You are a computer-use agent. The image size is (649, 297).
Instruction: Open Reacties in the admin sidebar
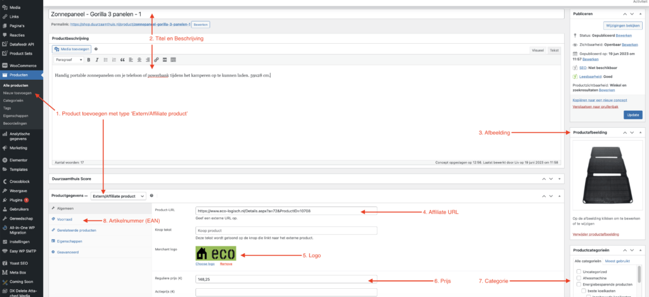pos(16,35)
